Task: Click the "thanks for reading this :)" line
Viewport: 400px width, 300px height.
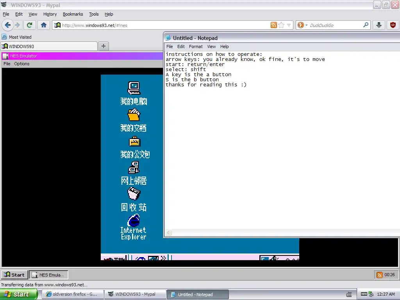Action: point(206,85)
